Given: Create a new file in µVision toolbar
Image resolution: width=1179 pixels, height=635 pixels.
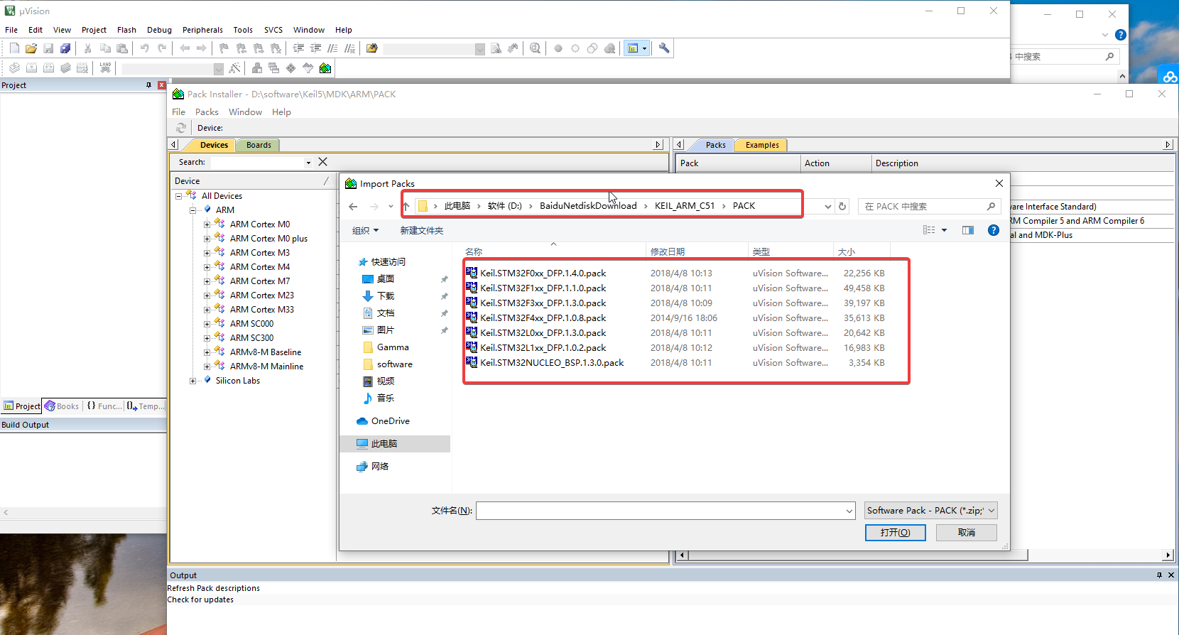Looking at the screenshot, I should tap(14, 48).
